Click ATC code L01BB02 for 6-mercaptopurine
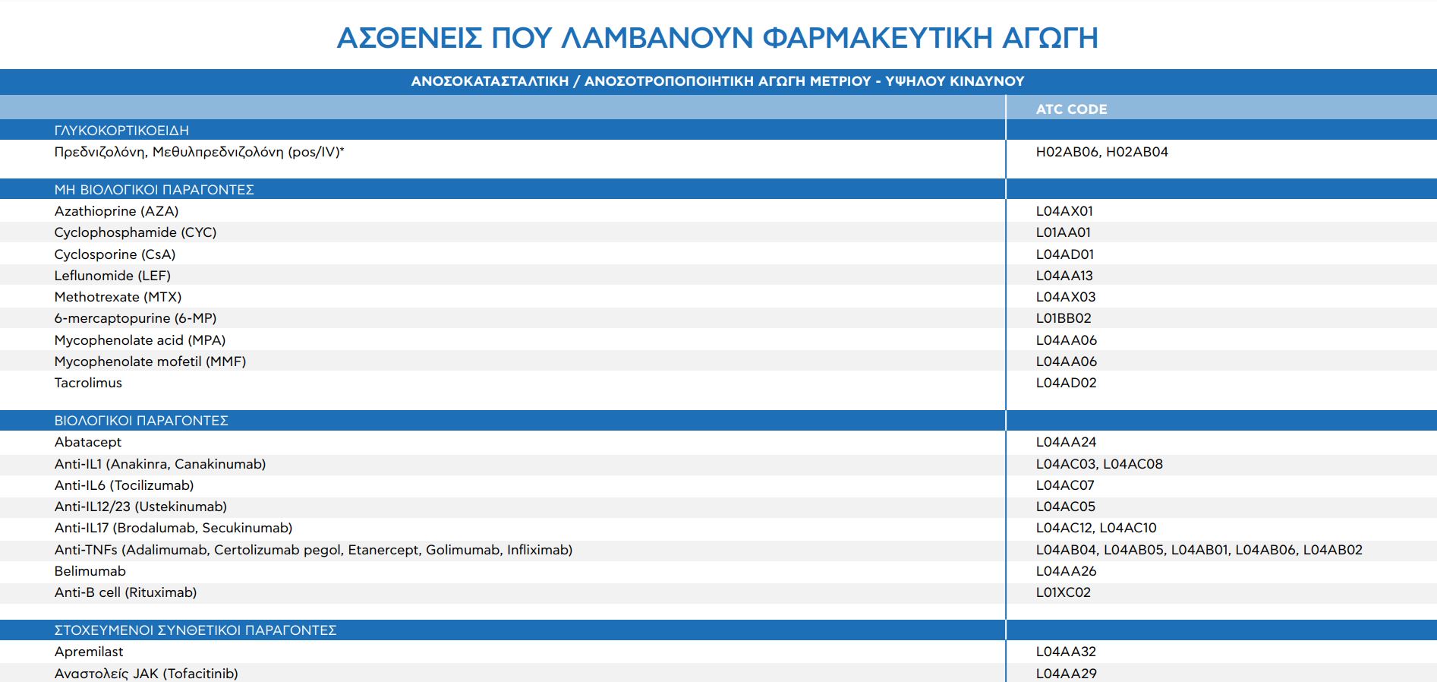Image resolution: width=1437 pixels, height=682 pixels. [x=1064, y=318]
